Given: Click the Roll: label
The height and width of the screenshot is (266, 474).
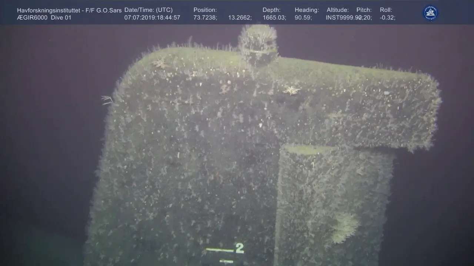Looking at the screenshot, I should coord(386,10).
